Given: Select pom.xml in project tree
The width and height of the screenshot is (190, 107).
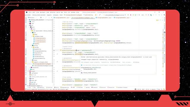Looking at the screenshot, I should (x=33, y=82).
